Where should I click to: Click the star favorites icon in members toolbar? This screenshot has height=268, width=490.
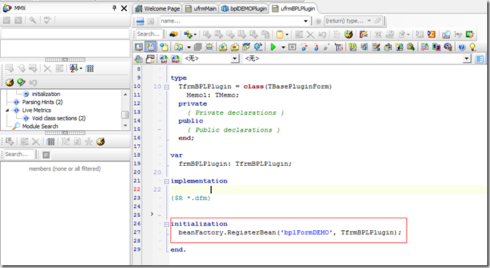pyautogui.click(x=89, y=141)
